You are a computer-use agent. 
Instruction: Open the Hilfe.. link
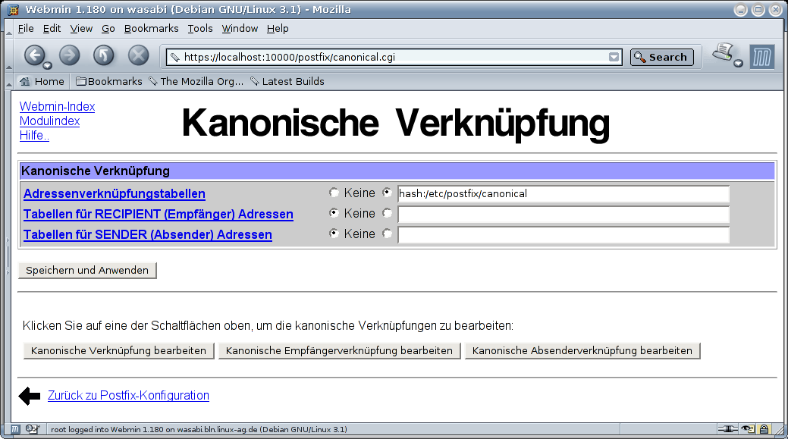[x=34, y=136]
